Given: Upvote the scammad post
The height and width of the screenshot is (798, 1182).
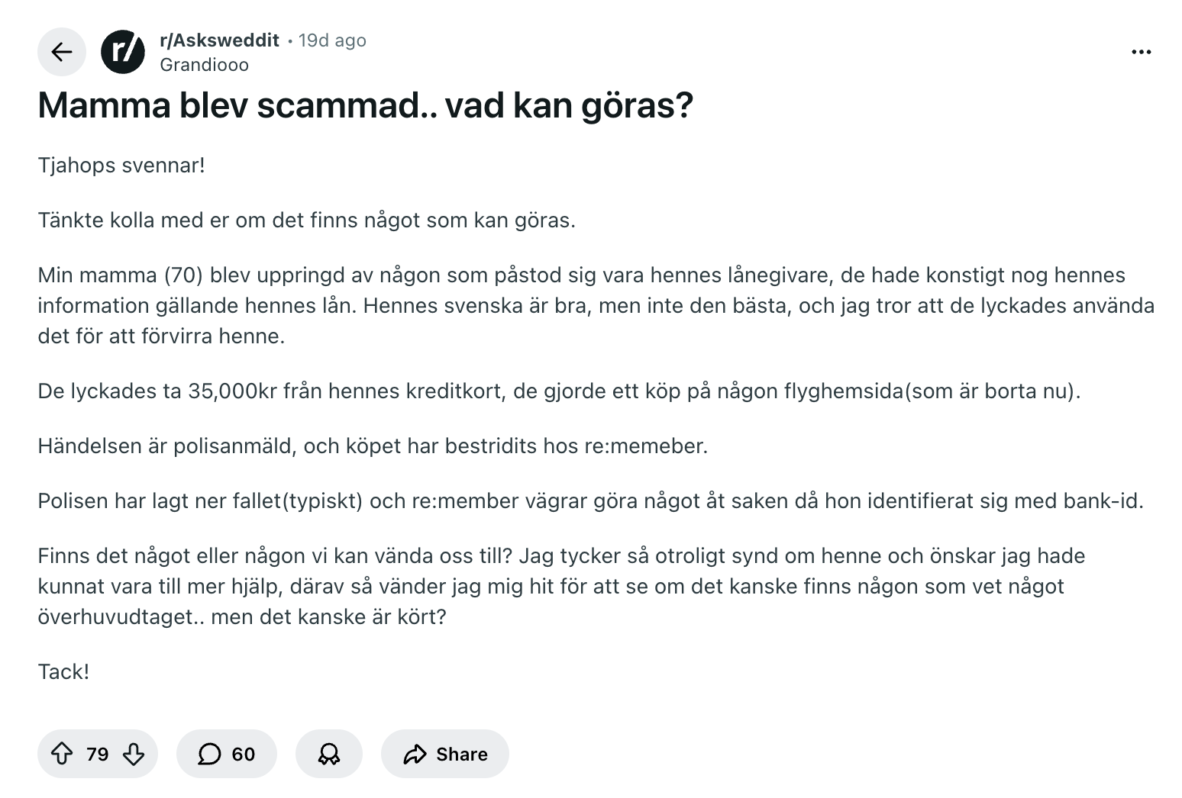Looking at the screenshot, I should tap(62, 754).
